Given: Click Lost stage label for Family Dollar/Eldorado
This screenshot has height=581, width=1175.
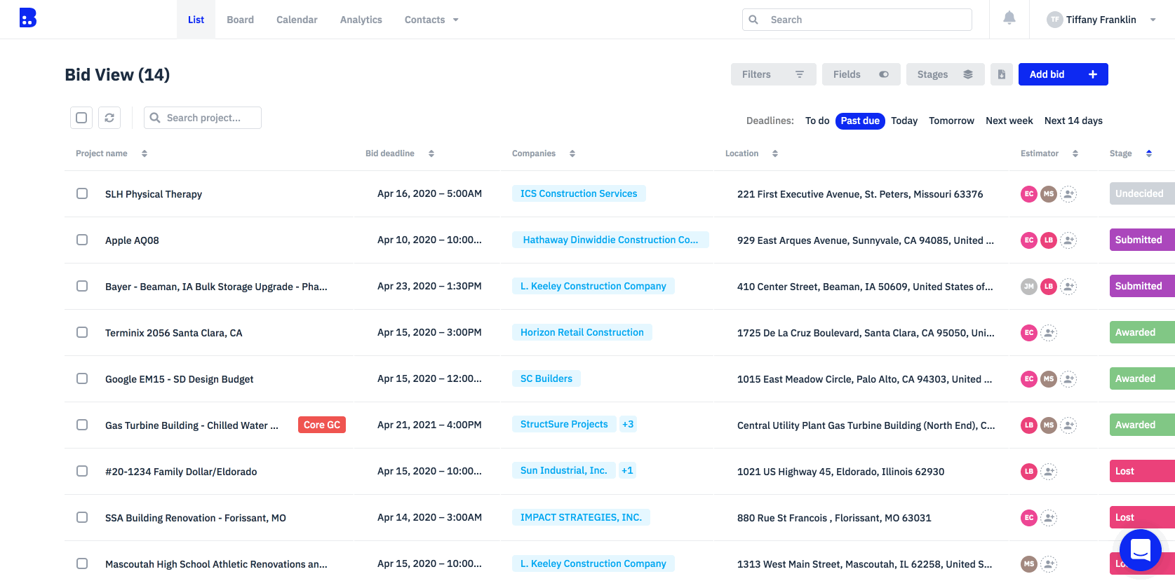Looking at the screenshot, I should [x=1142, y=471].
